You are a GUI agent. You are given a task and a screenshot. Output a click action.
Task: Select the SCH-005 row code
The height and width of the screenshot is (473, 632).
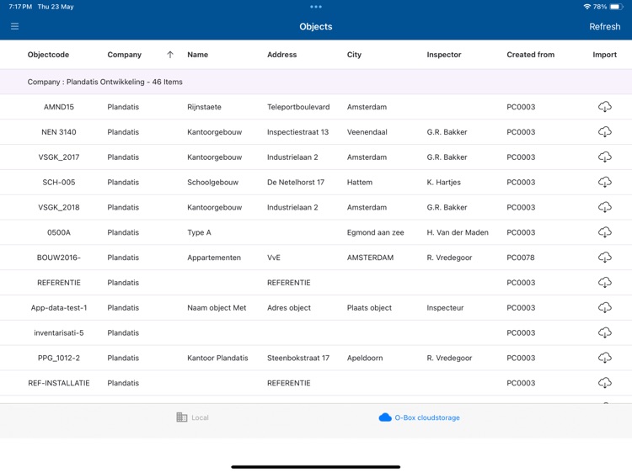point(59,182)
